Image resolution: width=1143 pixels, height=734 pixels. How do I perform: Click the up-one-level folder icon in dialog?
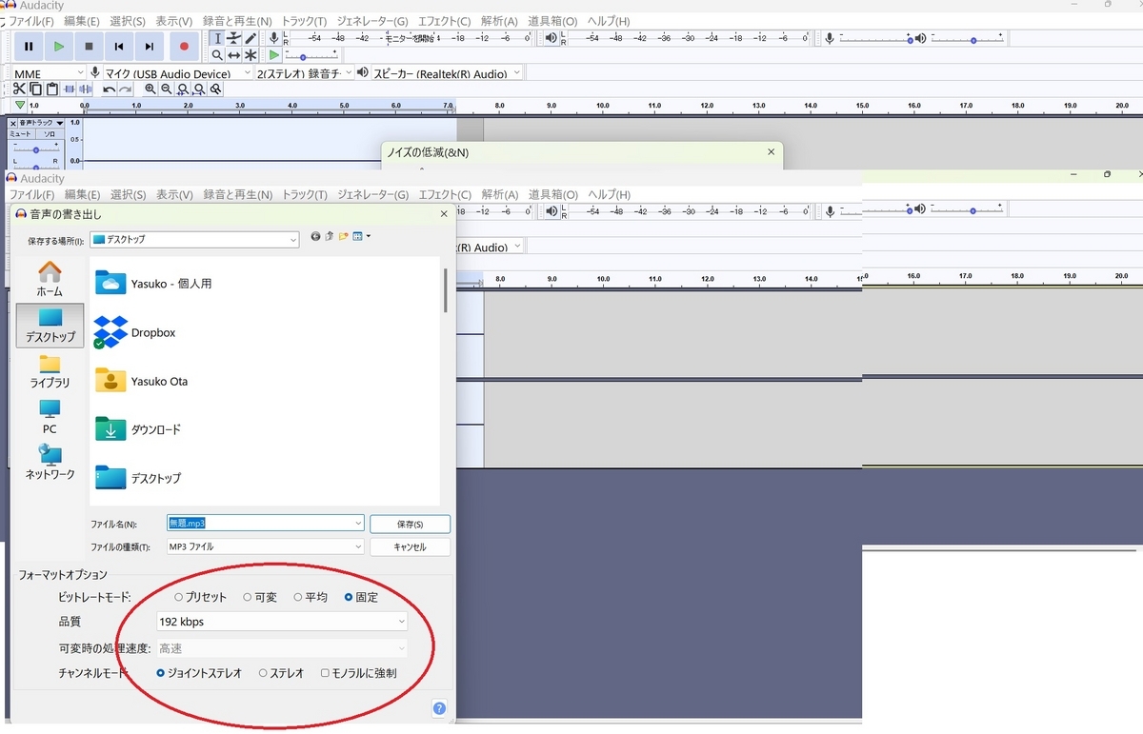330,236
